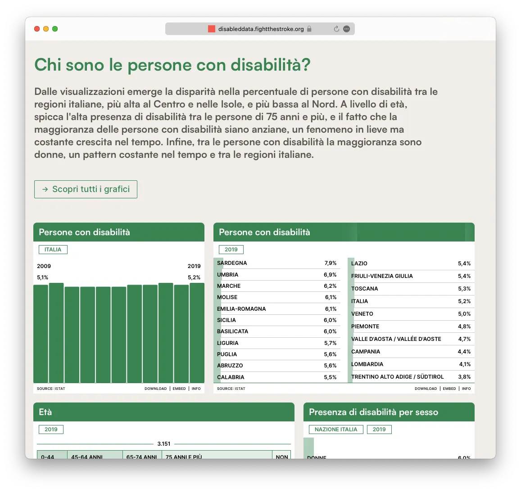Image resolution: width=521 pixels, height=492 pixels.
Task: Click INFO under the Italia bar chart
Action: (196, 389)
